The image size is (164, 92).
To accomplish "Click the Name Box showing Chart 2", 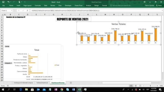I will [6, 10].
